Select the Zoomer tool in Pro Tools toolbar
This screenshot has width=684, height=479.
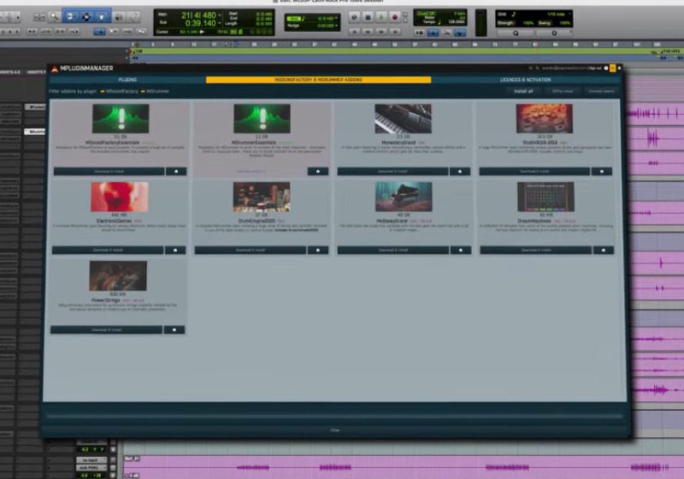[54, 17]
